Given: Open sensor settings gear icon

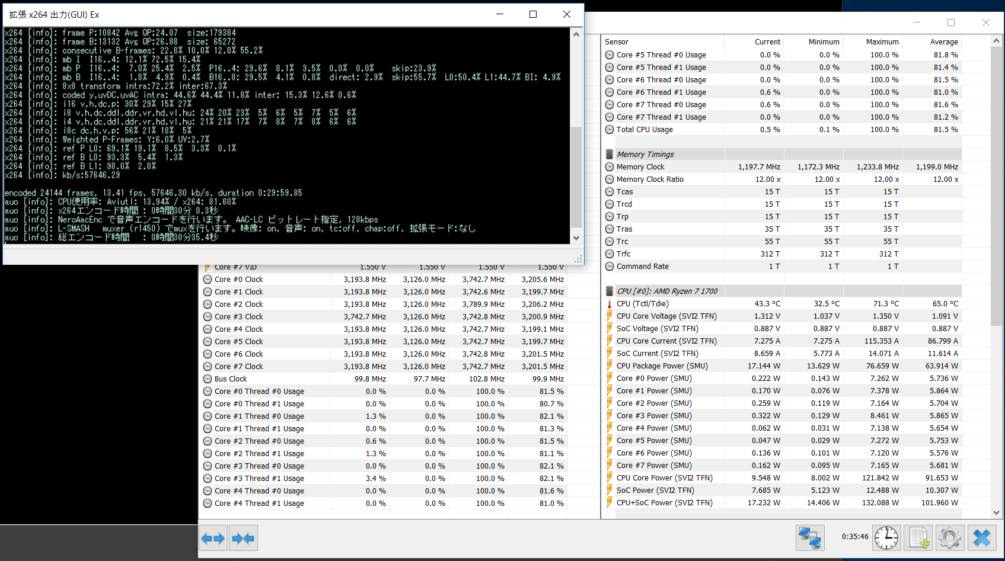Looking at the screenshot, I should coord(950,538).
